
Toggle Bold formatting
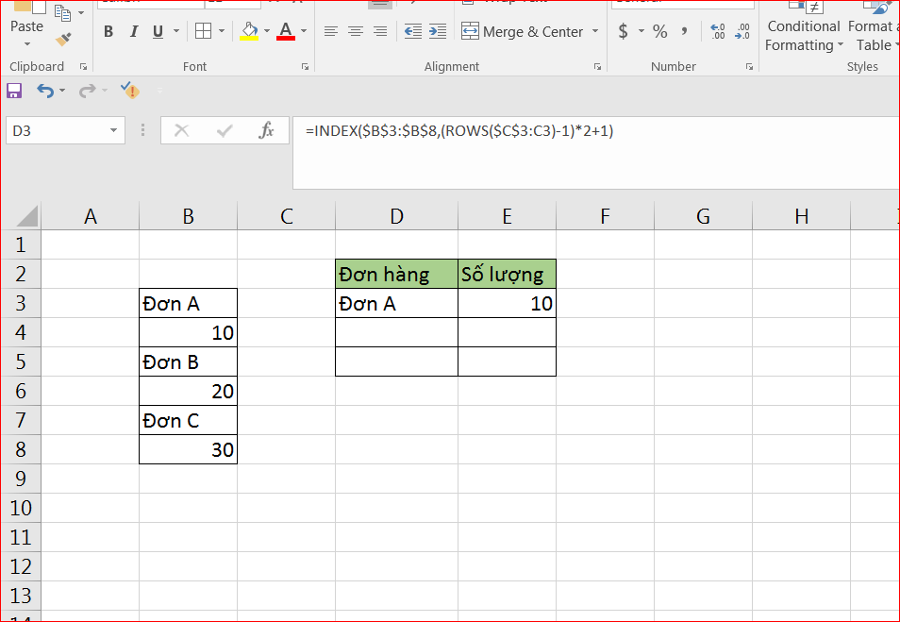pos(108,31)
